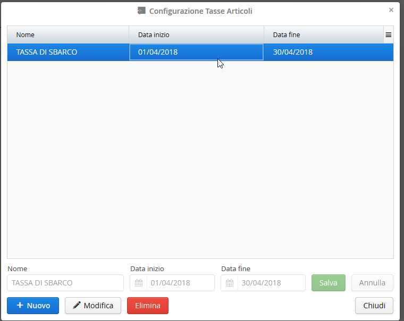This screenshot has height=321, width=404.
Task: Open the grid columns menu icon
Action: 388,34
